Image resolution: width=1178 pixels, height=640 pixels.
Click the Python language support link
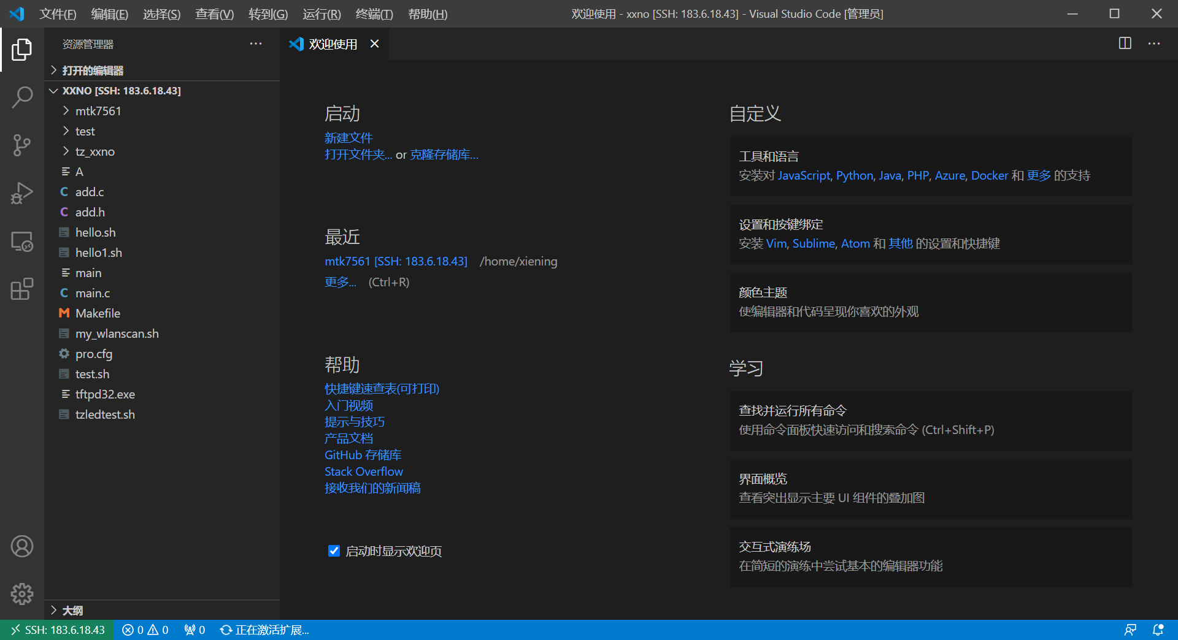point(855,175)
